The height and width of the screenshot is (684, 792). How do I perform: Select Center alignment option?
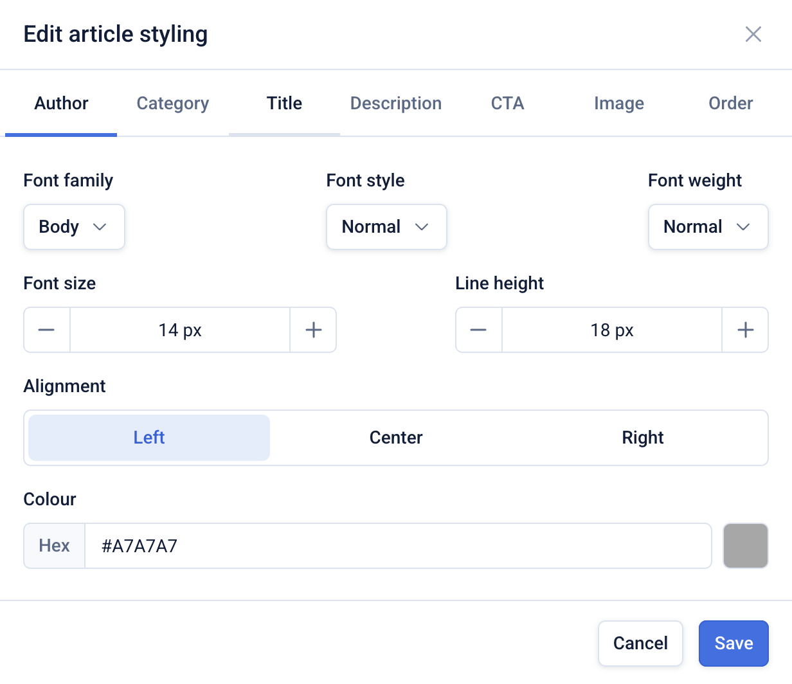pyautogui.click(x=396, y=438)
